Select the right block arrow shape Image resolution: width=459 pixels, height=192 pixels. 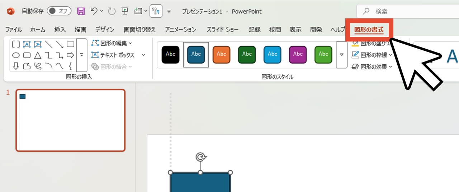70,55
